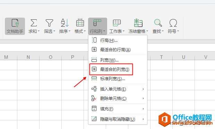Expand the 行和列 dropdown arrow
Screen dimensions: 215x129
(x=104, y=31)
